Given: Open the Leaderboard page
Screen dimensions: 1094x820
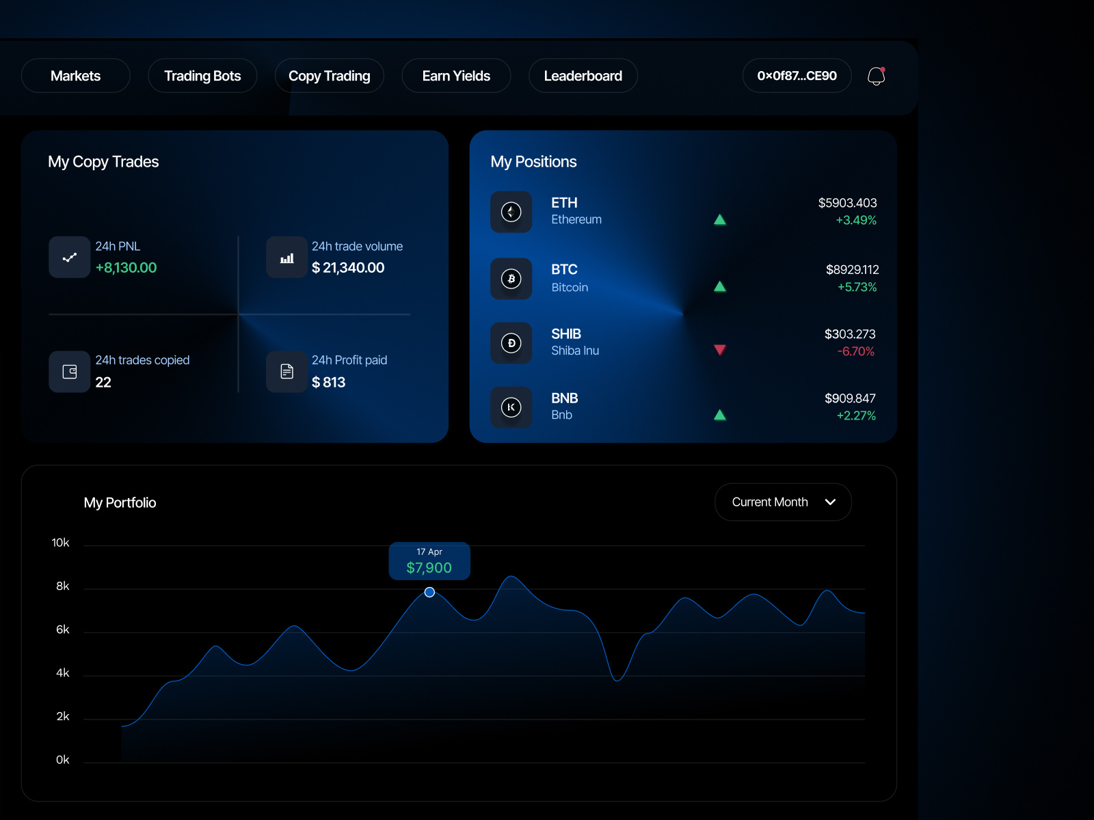Looking at the screenshot, I should point(583,76).
